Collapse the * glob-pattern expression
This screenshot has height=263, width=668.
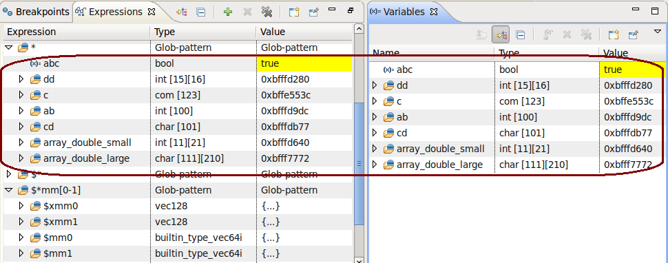pos(8,48)
